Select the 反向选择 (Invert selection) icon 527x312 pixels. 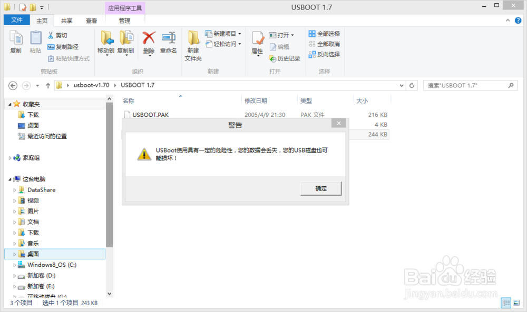tap(314, 54)
